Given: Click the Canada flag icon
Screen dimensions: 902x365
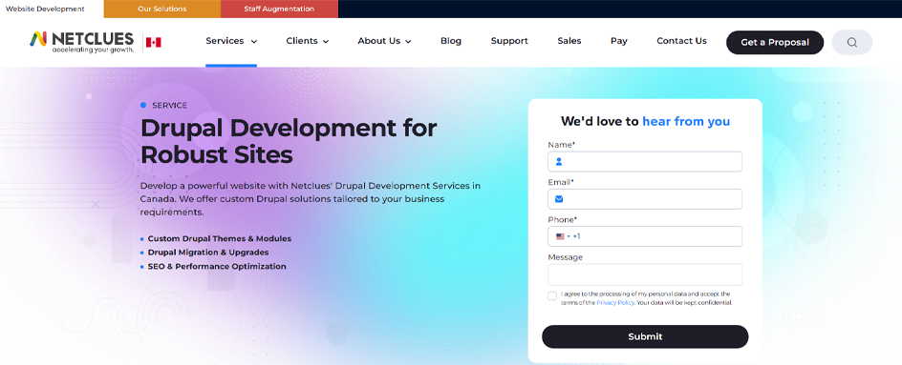Looking at the screenshot, I should click(x=153, y=43).
